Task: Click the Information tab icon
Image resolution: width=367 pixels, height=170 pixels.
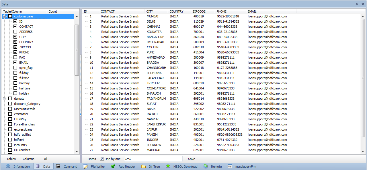Action: tap(8, 167)
